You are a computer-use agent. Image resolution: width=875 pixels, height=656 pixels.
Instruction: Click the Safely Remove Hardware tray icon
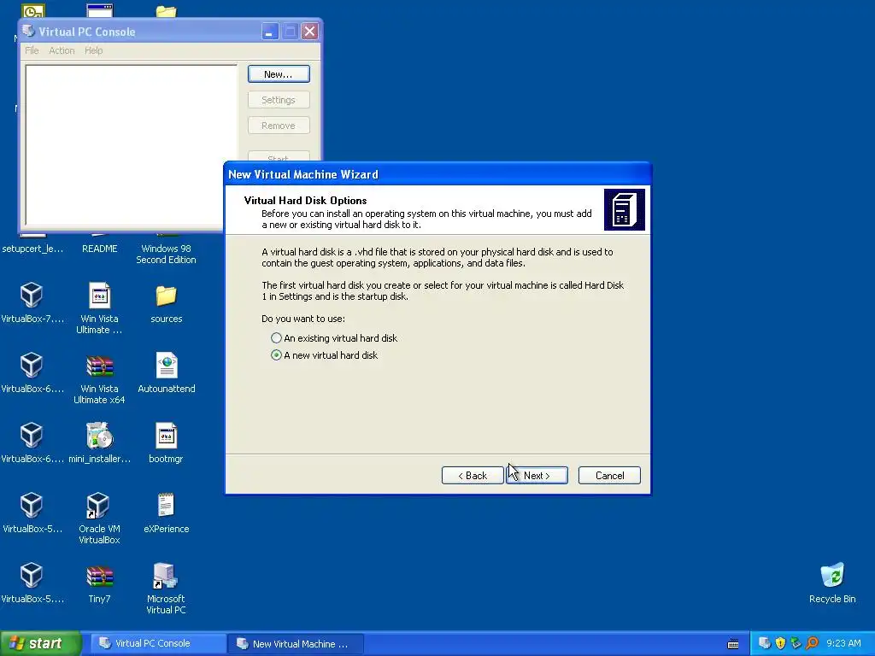(x=796, y=643)
